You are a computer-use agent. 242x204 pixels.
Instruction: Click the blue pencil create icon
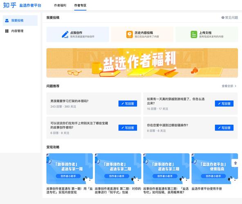(65, 34)
